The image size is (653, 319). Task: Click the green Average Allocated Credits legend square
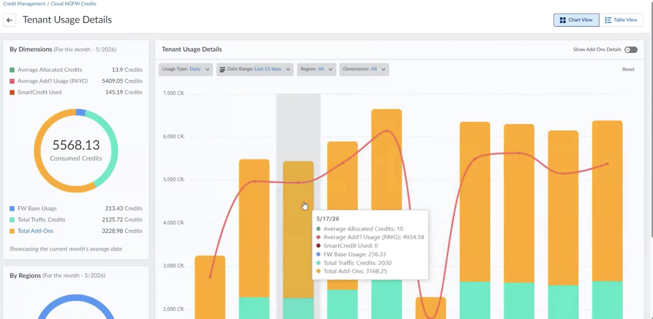click(12, 70)
